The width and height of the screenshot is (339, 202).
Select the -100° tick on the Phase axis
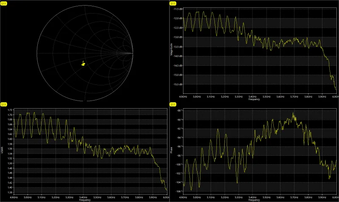point(179,164)
